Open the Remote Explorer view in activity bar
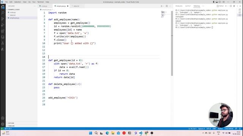Screen dimensions: 243x136 (3, 37)
